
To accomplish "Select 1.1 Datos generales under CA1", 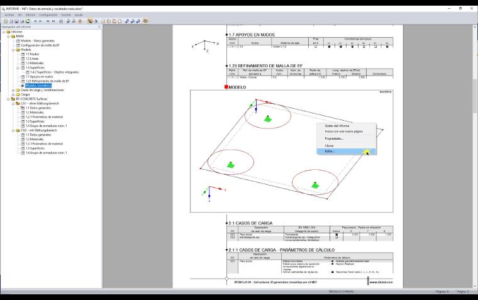I will tap(38, 108).
